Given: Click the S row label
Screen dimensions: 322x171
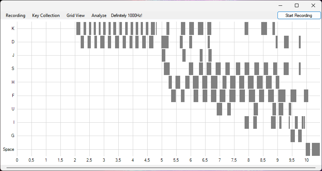Looking at the screenshot, I should coord(13,69).
